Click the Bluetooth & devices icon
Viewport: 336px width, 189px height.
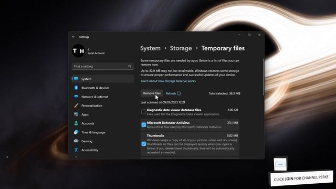pos(76,88)
